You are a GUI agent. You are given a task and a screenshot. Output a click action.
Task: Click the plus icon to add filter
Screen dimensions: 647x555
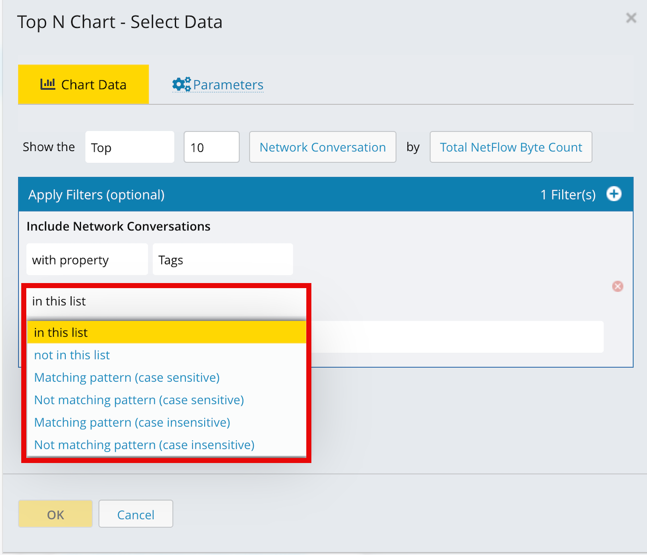(x=614, y=194)
